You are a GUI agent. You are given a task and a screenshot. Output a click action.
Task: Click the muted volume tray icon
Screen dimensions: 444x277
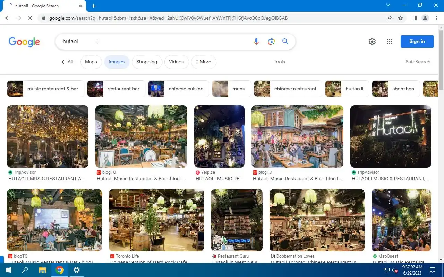pos(395,270)
